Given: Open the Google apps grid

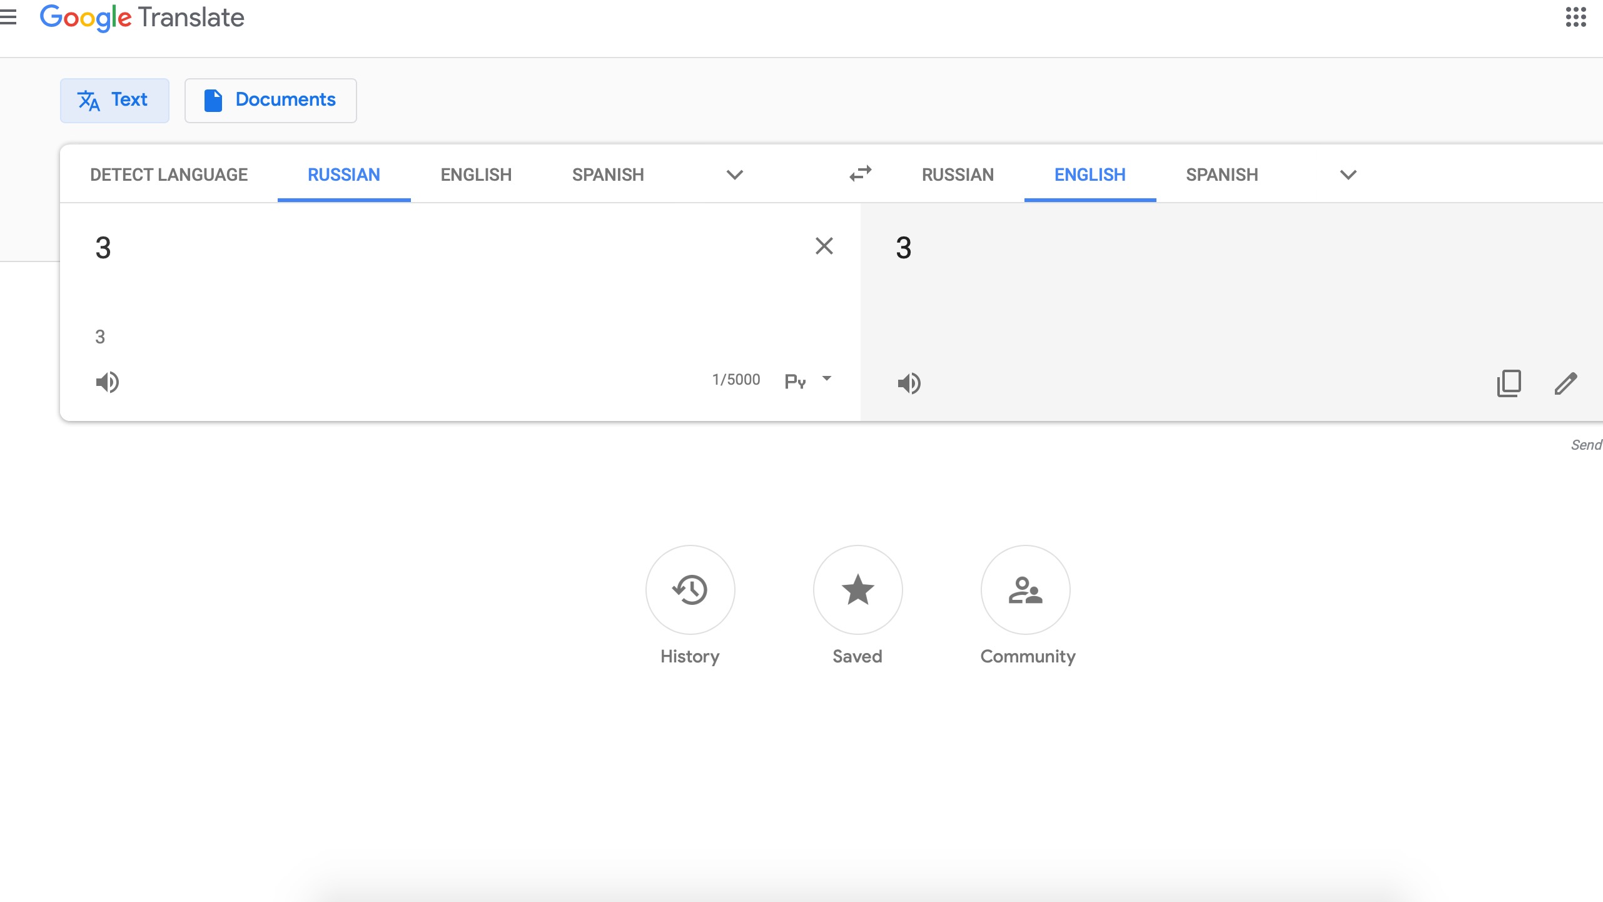Looking at the screenshot, I should 1575,17.
